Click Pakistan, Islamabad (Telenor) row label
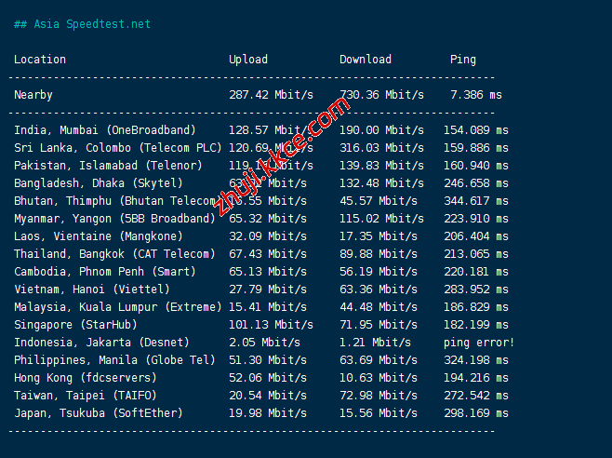Viewport: 612px width, 458px height. pyautogui.click(x=108, y=166)
